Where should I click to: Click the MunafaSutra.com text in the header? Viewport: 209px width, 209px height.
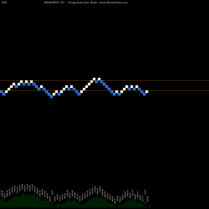(x=117, y=3)
